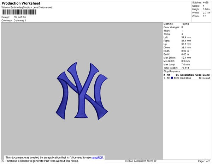Click the 'Trims:' label
The height and width of the screenshot is (164, 212).
click(167, 34)
